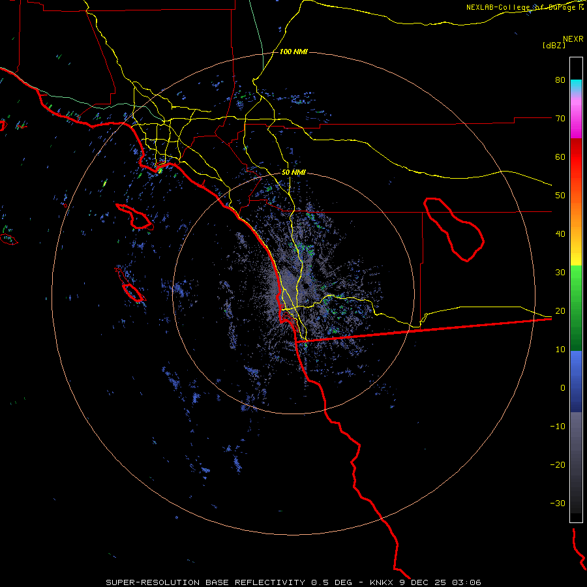Click the -30 value on dBZ scale
The image size is (587, 587).
(x=558, y=503)
